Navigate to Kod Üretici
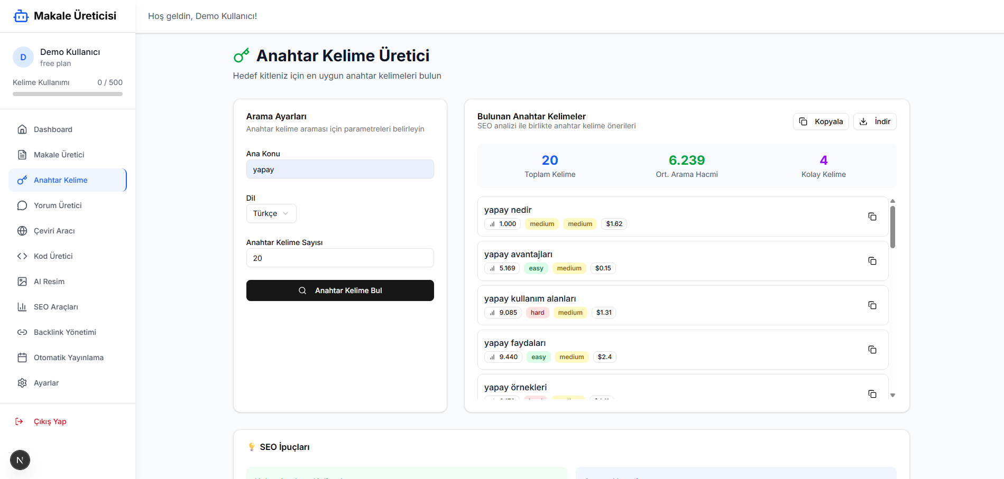The height and width of the screenshot is (479, 1004). click(68, 256)
